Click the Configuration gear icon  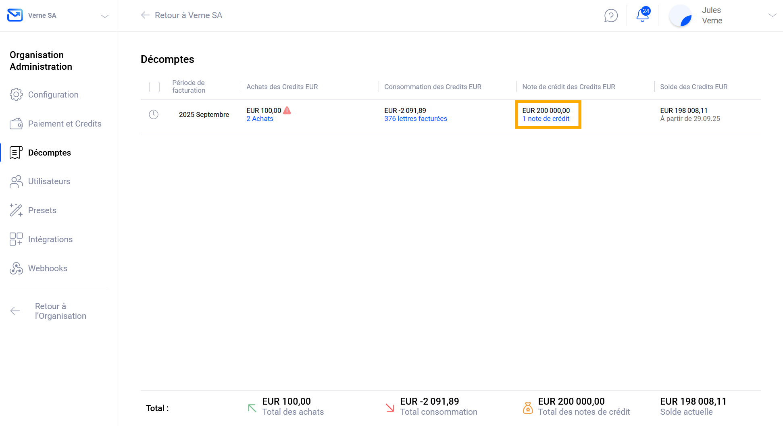pyautogui.click(x=16, y=95)
